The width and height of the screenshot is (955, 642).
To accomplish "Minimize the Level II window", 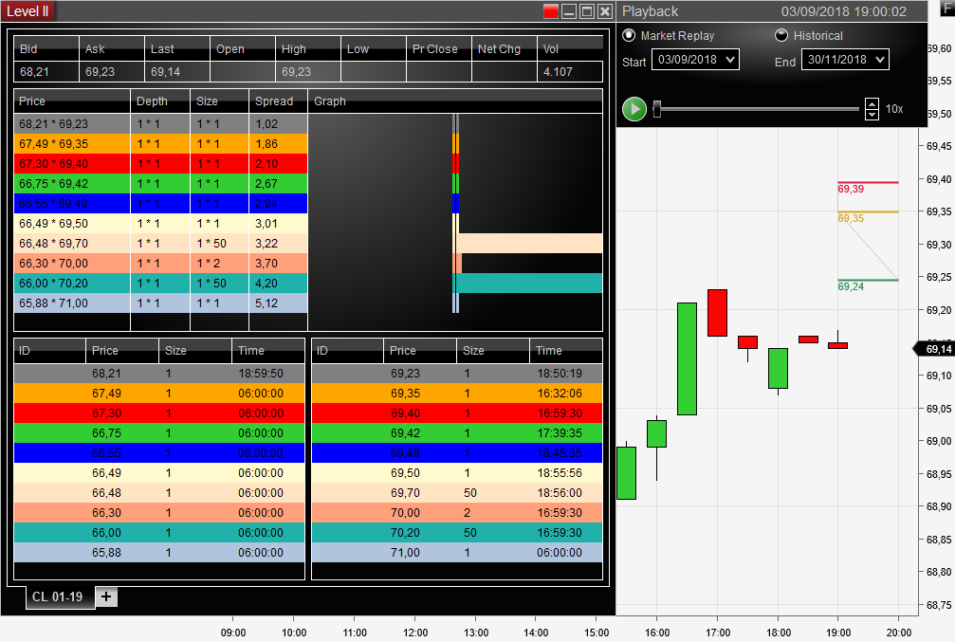I will click(569, 11).
